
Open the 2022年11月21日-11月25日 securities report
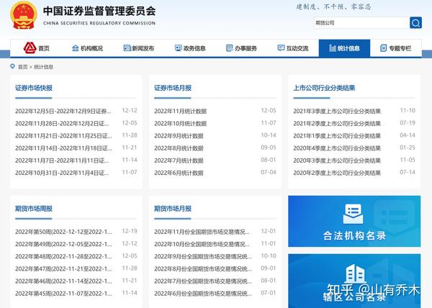click(x=63, y=136)
